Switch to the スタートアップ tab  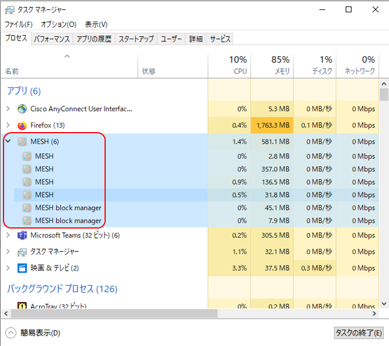136,39
